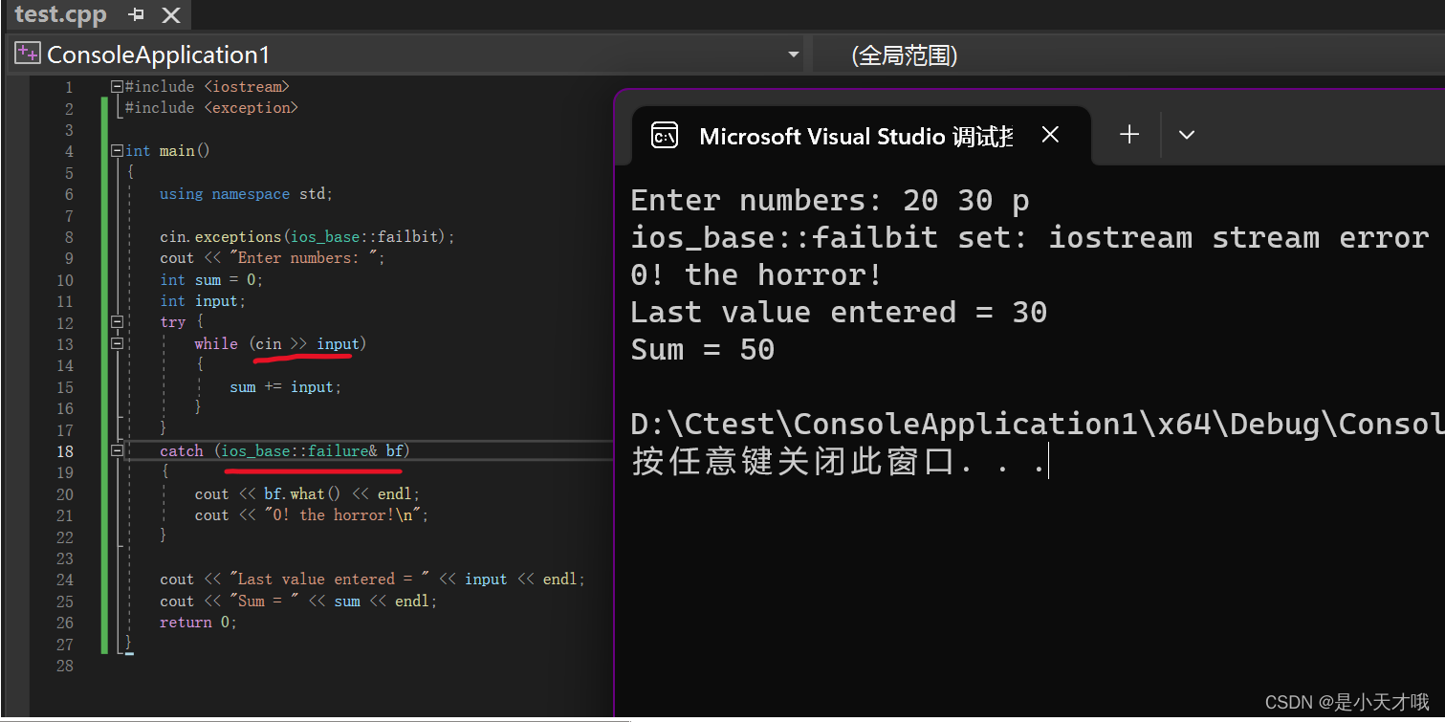Open the ConsoleApplication1 project dropdown
The width and height of the screenshot is (1445, 722).
[x=794, y=55]
